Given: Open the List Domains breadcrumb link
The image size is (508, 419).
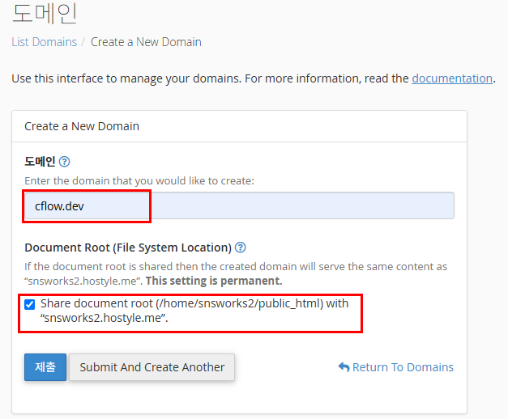Looking at the screenshot, I should click(44, 42).
